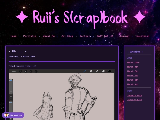
Task: Click the magic wand Adjustments icon
Action: click(x=26, y=71)
